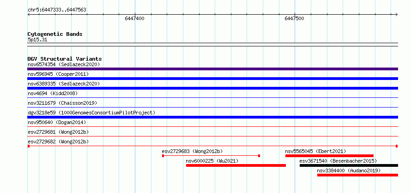
Task: Click the nsv3211679 (Chaisson2019) label
Action: click(62, 103)
